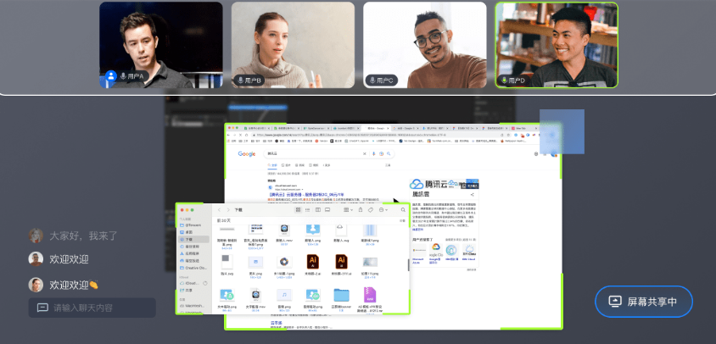Click the Finder tags icon
The height and width of the screenshot is (344, 716).
tap(371, 209)
